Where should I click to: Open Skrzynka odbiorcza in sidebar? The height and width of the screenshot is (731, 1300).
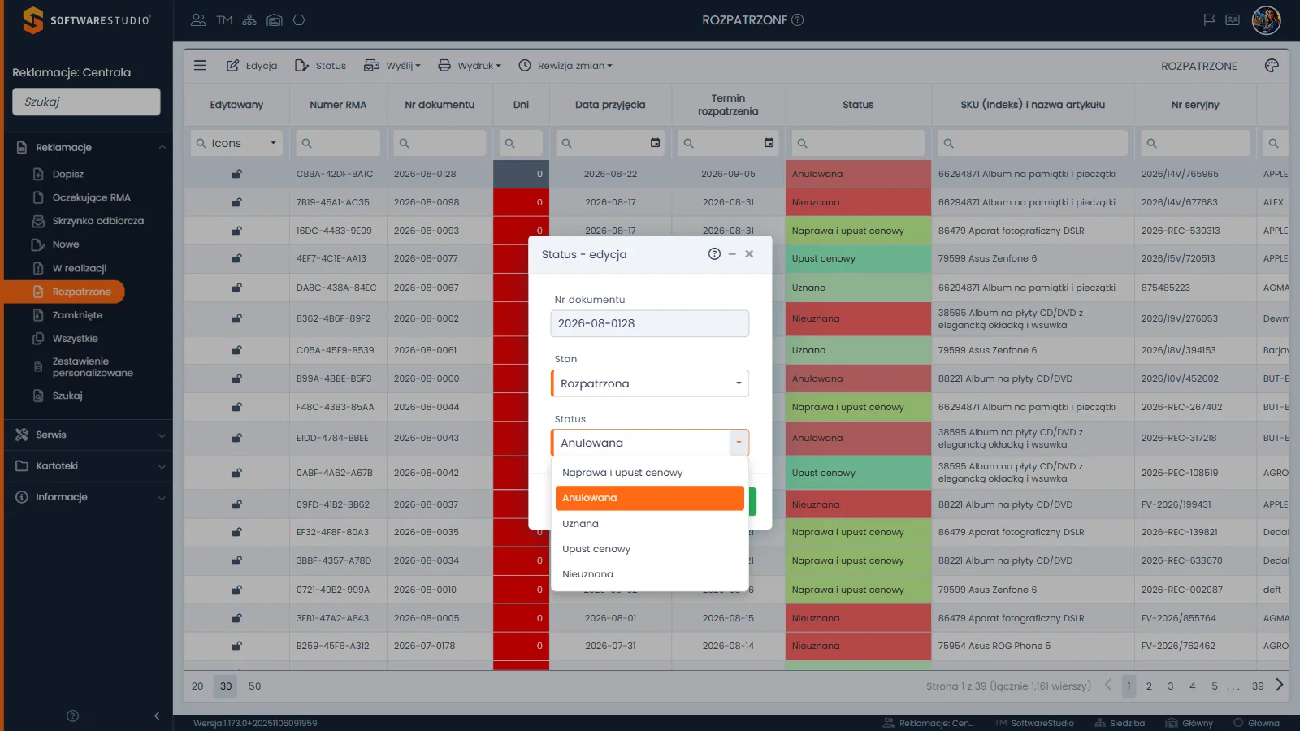(x=97, y=221)
